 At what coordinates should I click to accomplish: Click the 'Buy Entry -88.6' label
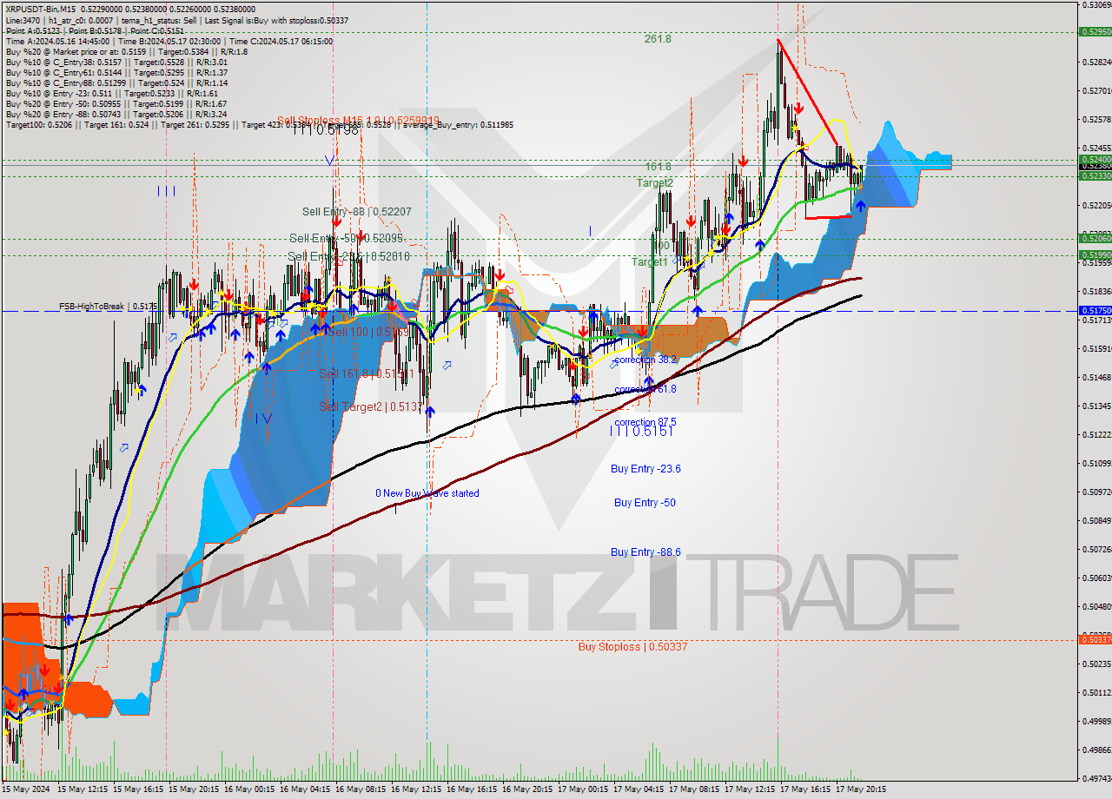645,552
